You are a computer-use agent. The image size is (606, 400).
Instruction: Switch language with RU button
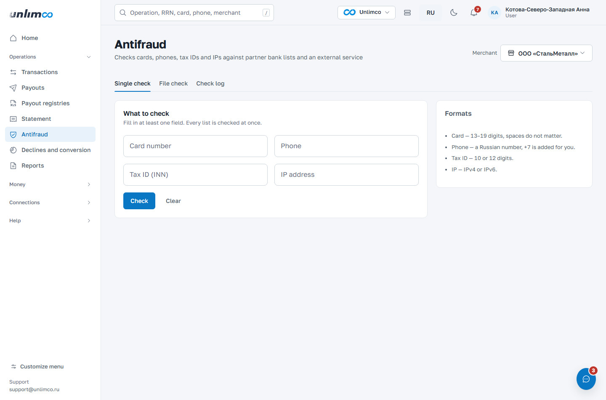click(431, 13)
